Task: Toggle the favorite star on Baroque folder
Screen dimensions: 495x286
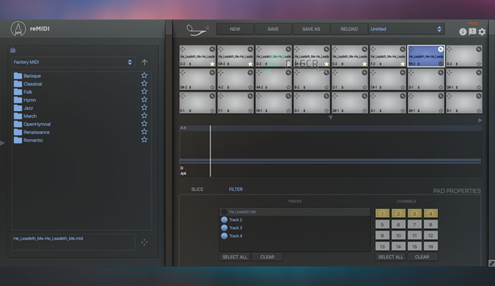Action: coord(144,75)
